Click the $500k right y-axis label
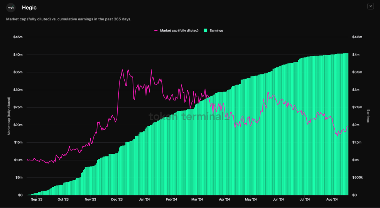Viewport: 380px width, 208px height. (357, 178)
